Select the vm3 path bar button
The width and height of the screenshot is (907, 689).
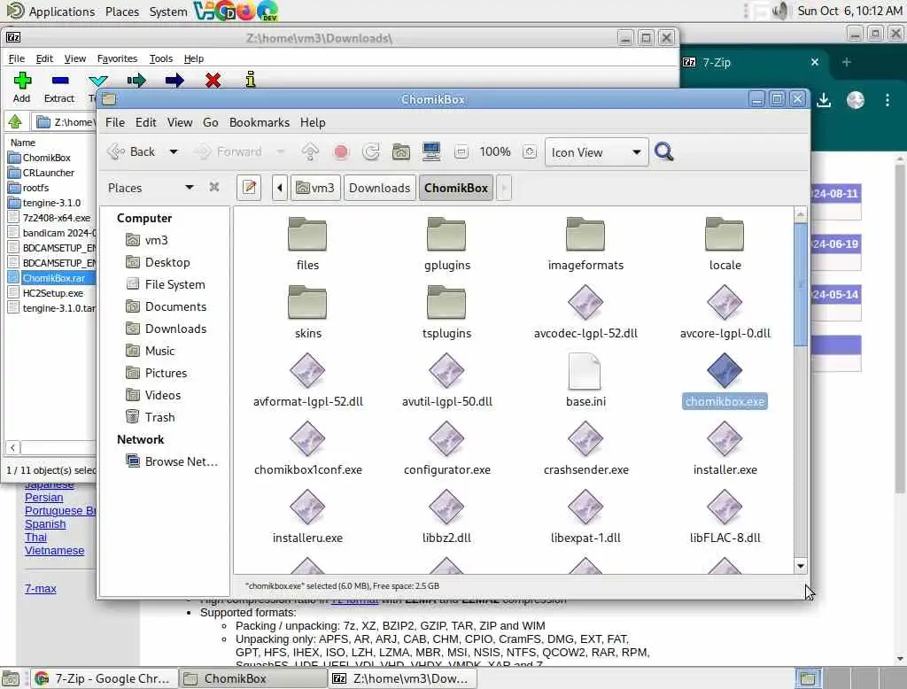click(x=315, y=188)
